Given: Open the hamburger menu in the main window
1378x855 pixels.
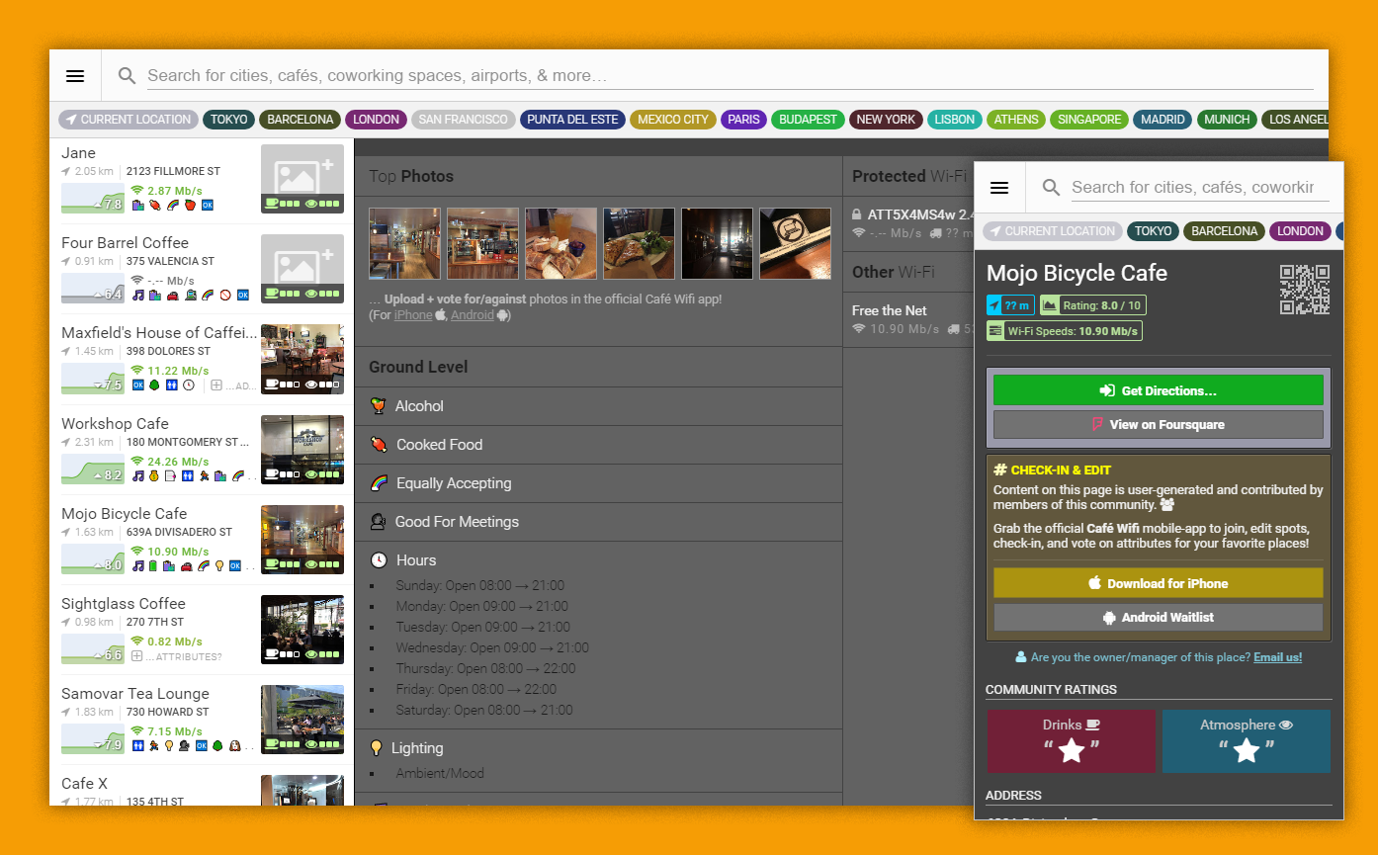Looking at the screenshot, I should click(75, 76).
